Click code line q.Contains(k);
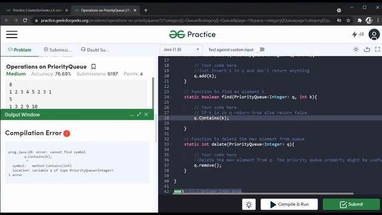Image resolution: width=382 pixels, height=215 pixels. [211, 118]
